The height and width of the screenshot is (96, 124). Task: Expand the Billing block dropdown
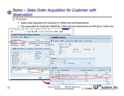34,57
